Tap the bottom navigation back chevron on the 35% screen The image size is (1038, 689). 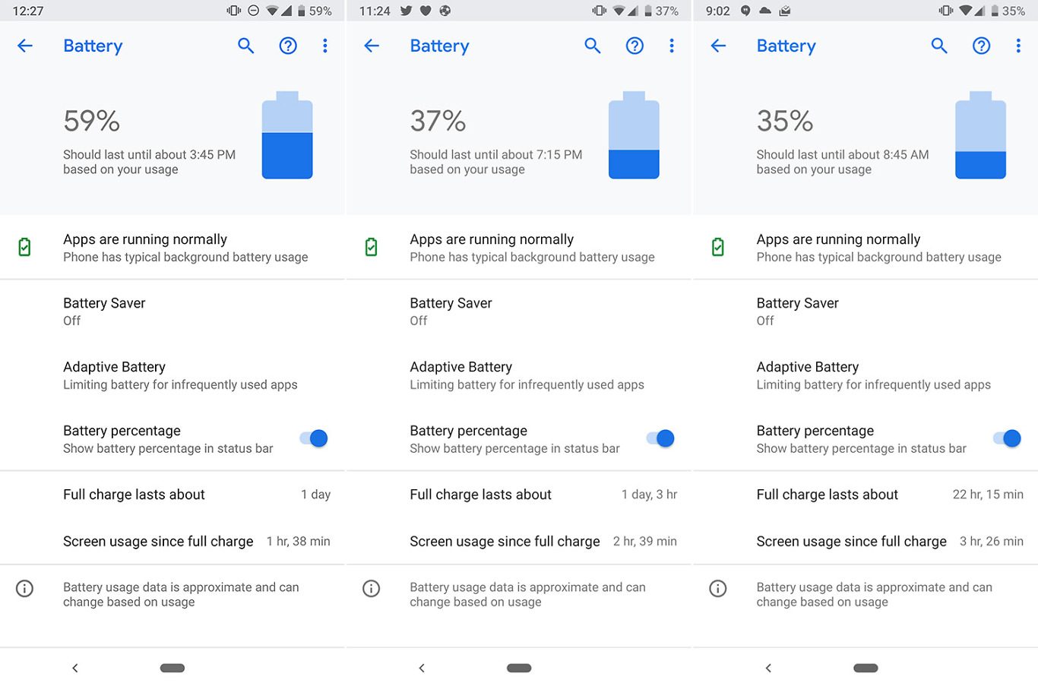tap(768, 668)
